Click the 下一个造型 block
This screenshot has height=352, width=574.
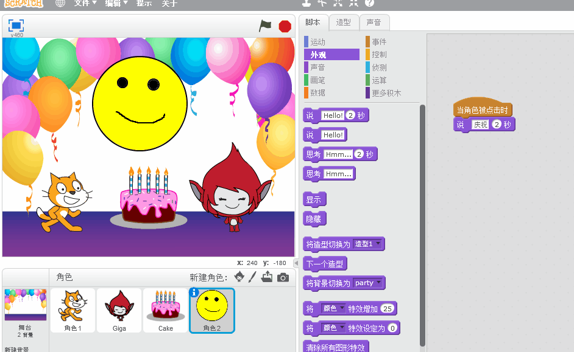coord(325,264)
